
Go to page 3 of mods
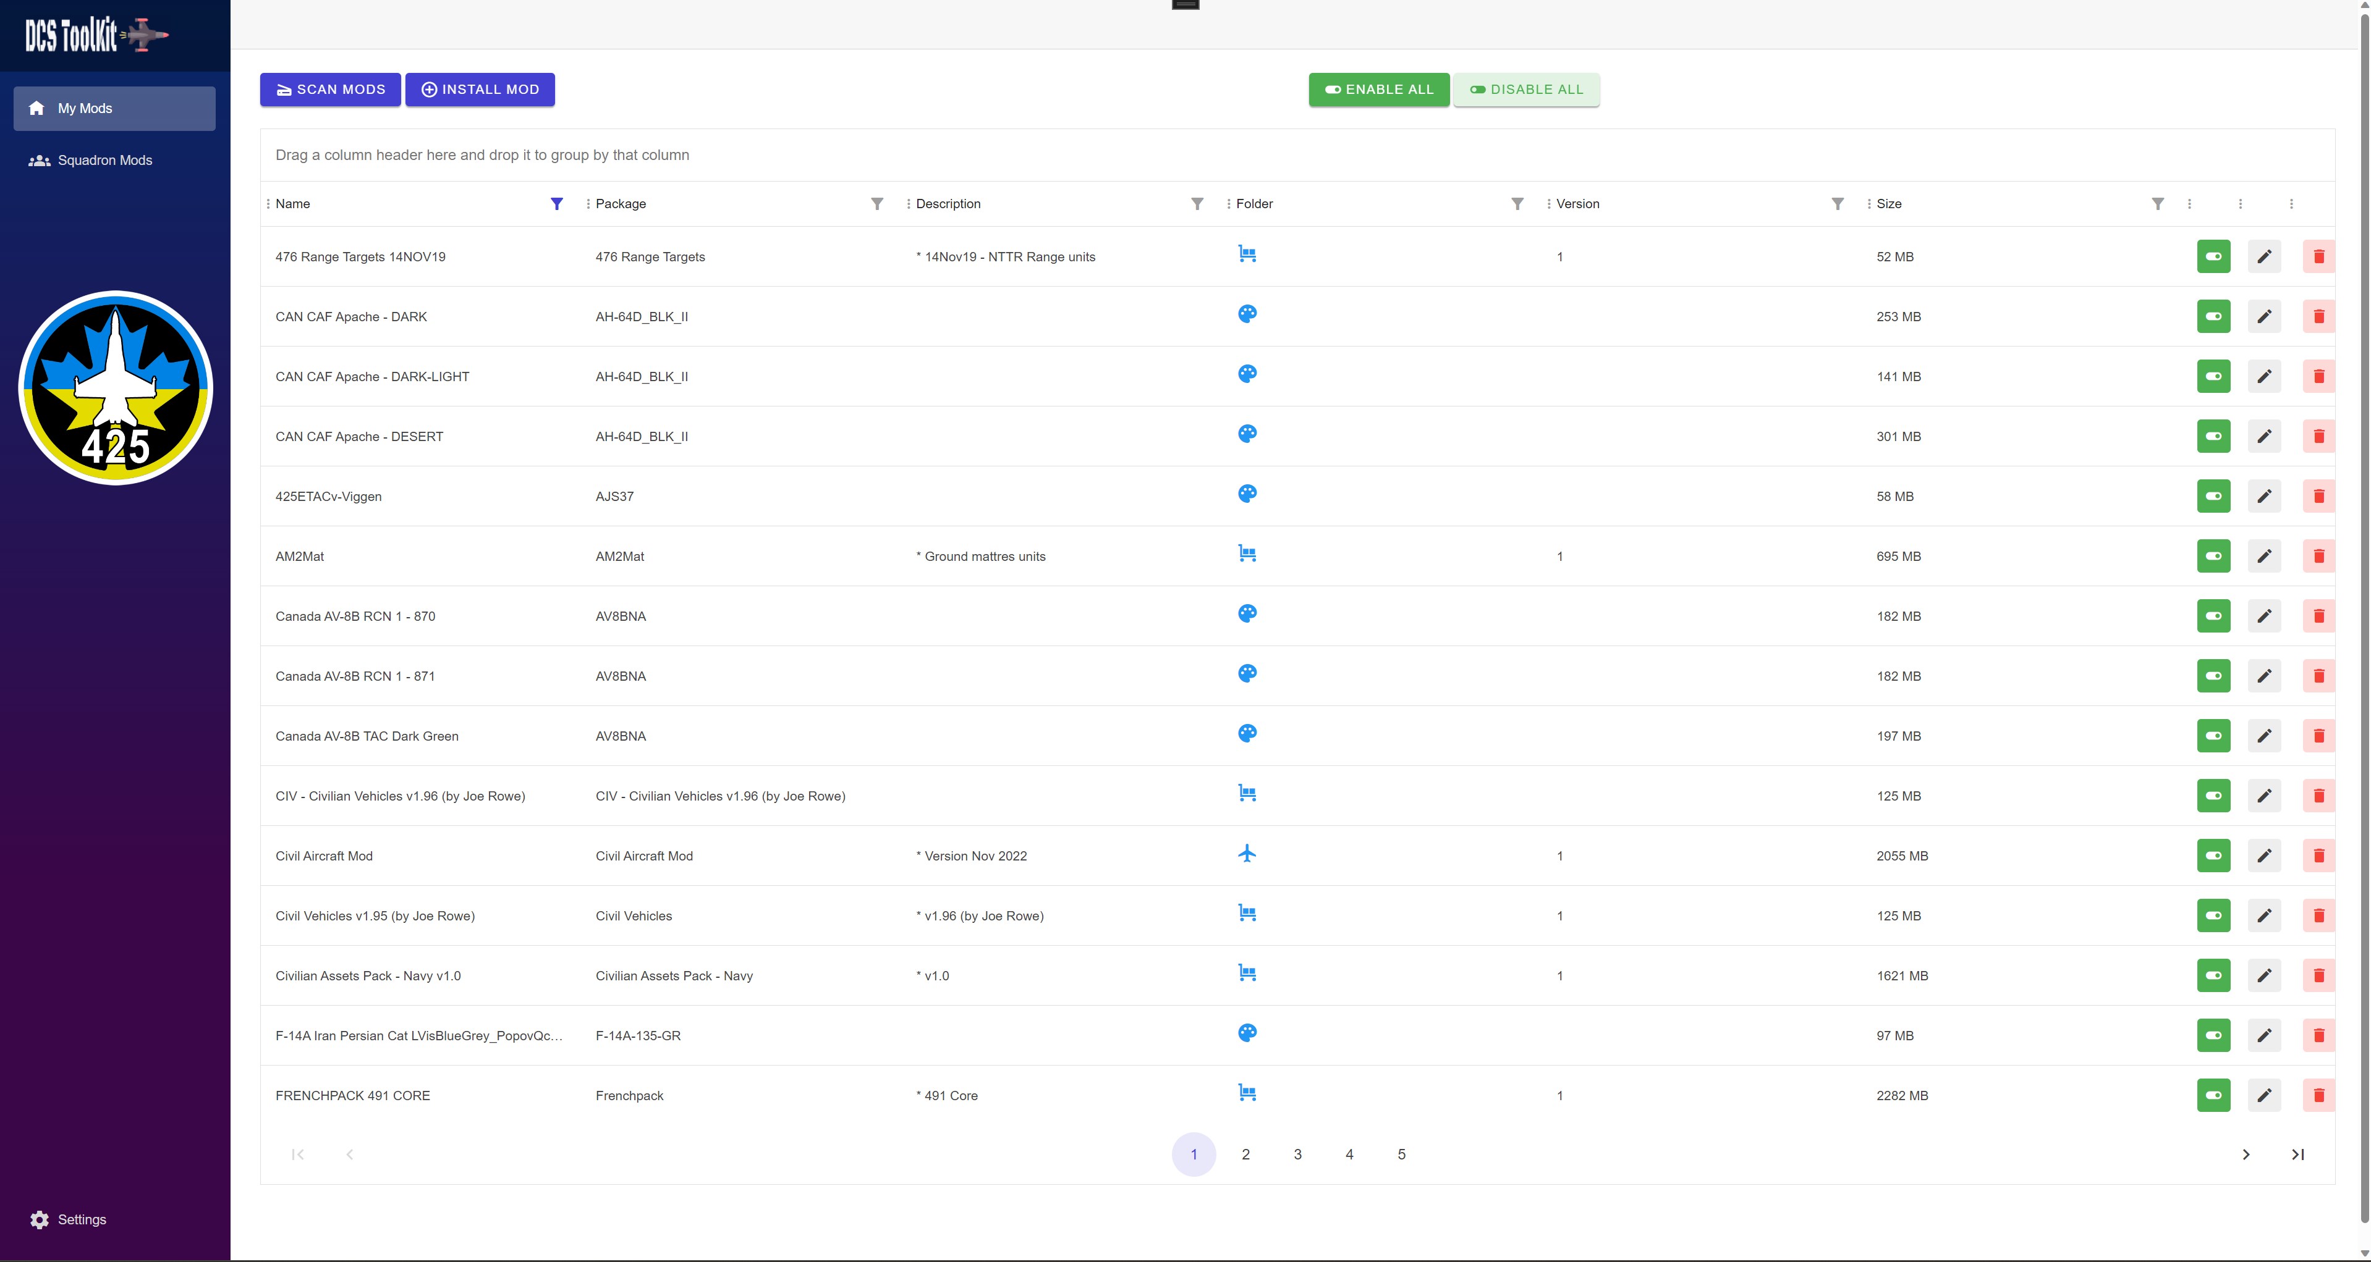click(x=1298, y=1155)
